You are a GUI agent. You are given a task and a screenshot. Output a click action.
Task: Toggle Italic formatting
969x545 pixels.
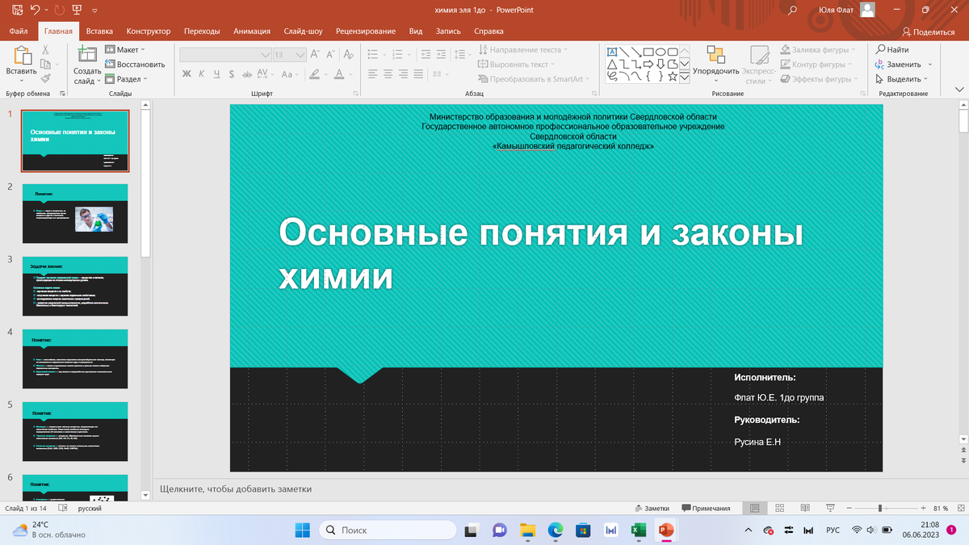(202, 73)
